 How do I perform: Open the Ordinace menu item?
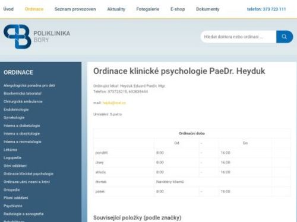click(34, 9)
